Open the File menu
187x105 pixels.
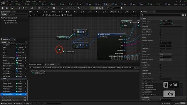tap(7, 1)
